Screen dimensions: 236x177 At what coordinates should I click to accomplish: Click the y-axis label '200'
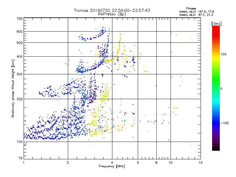[19, 99]
